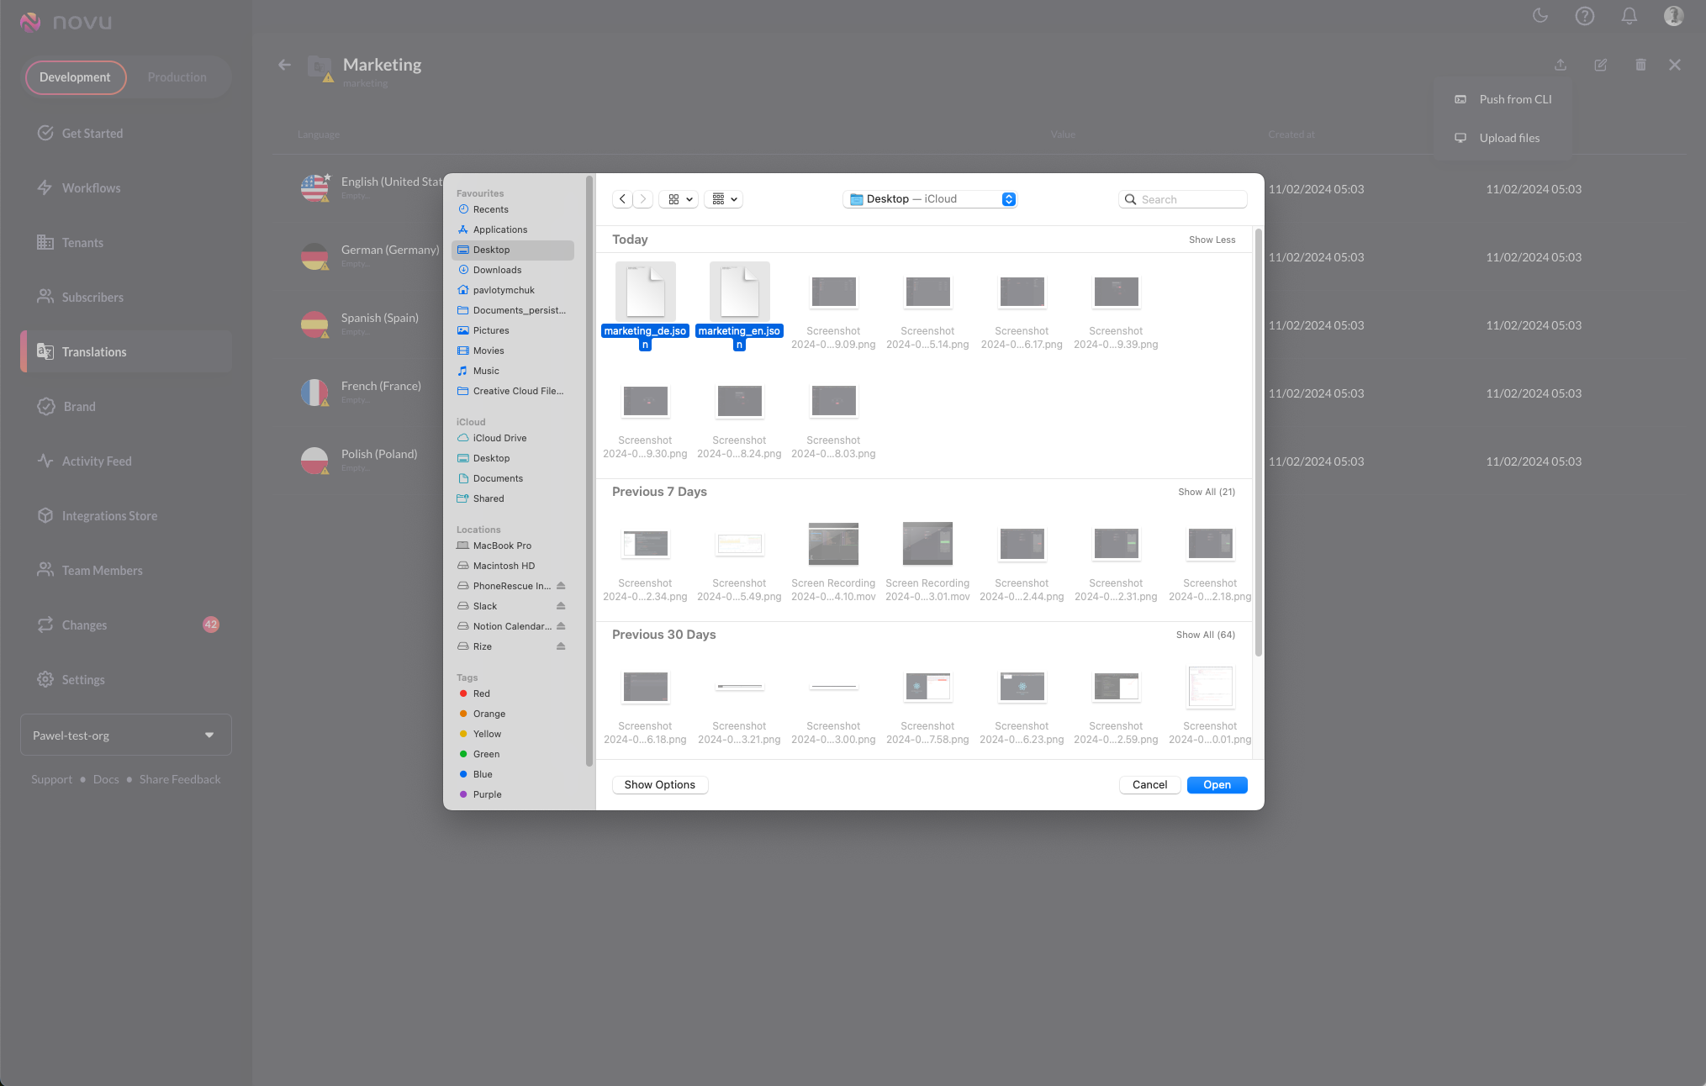Click the dark mode moon icon

click(1540, 16)
